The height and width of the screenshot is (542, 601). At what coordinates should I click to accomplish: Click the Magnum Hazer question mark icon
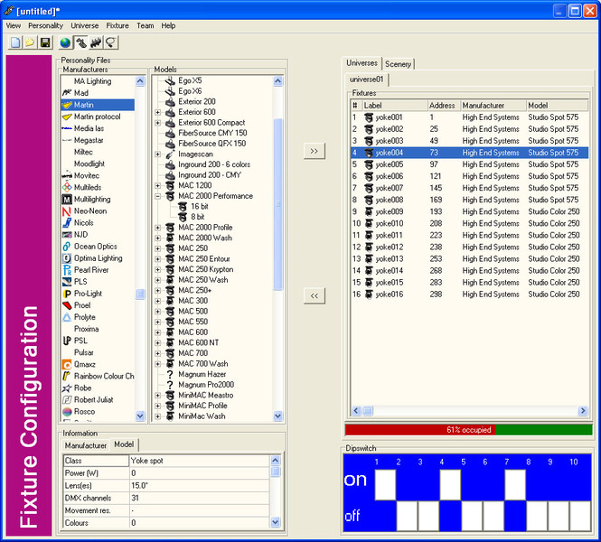coord(170,374)
